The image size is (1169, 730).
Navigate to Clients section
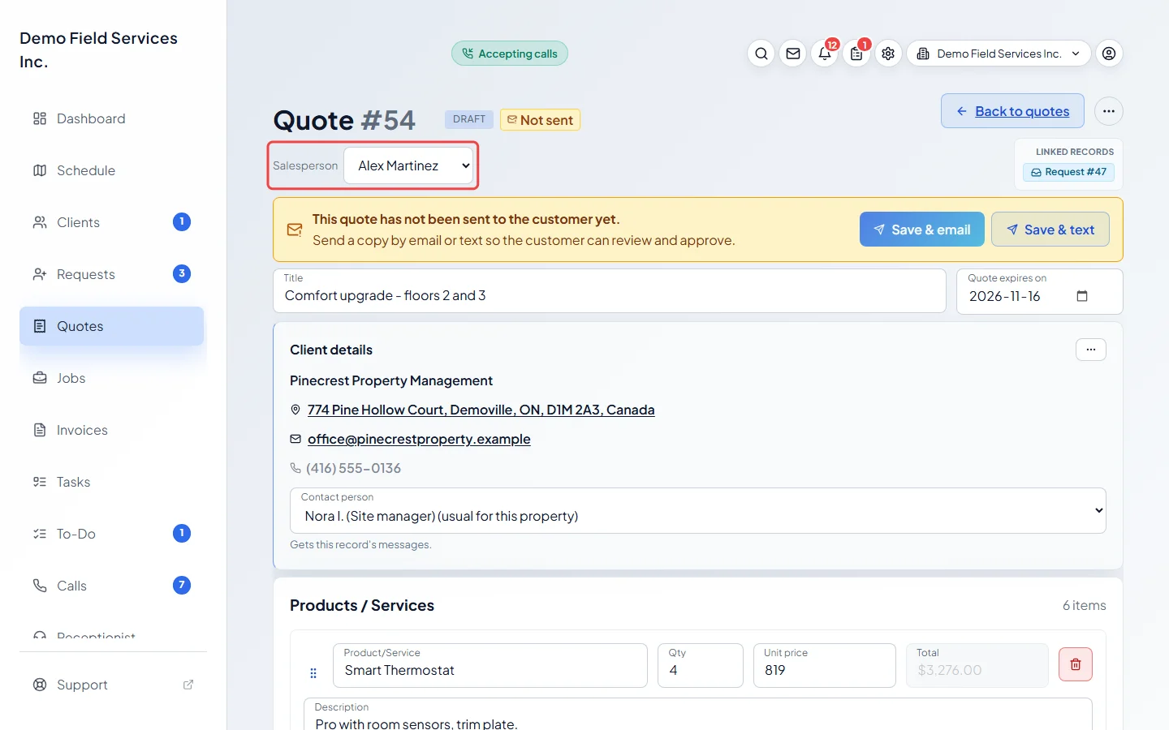[x=112, y=222]
